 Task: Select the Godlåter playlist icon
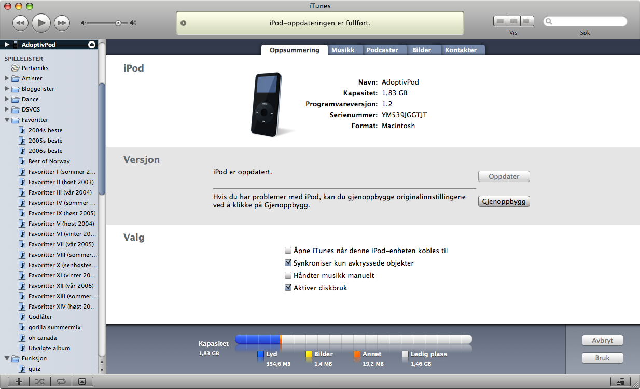(22, 317)
